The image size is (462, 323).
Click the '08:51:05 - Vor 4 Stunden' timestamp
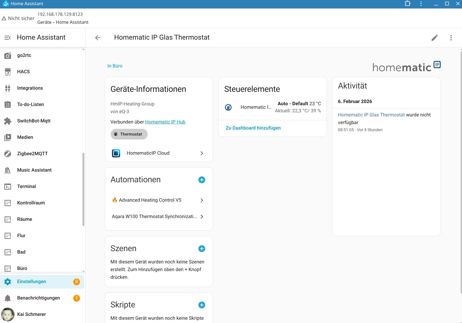[x=360, y=130]
